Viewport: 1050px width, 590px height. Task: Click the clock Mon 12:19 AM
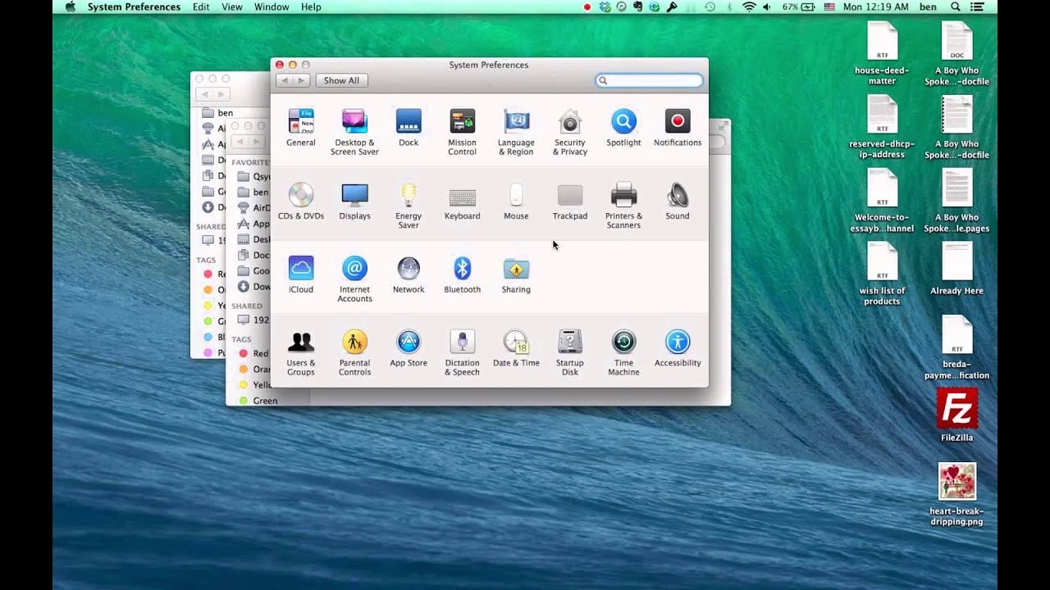click(x=875, y=7)
